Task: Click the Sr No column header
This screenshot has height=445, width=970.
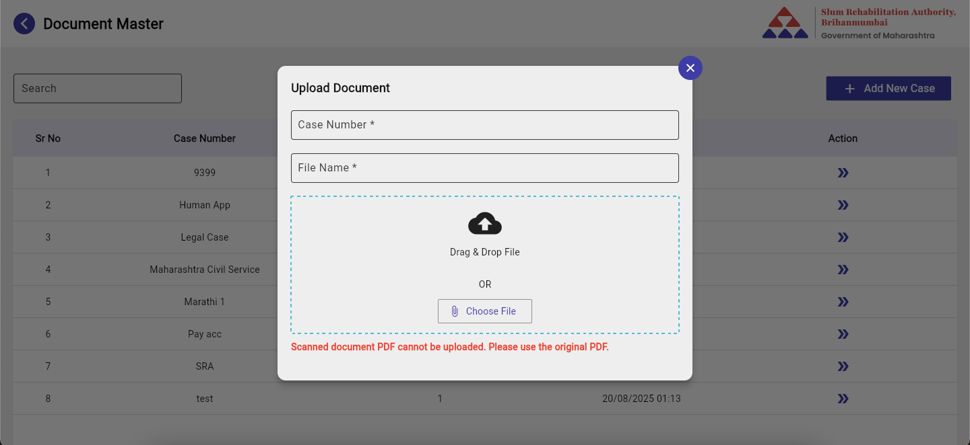Action: (x=48, y=138)
